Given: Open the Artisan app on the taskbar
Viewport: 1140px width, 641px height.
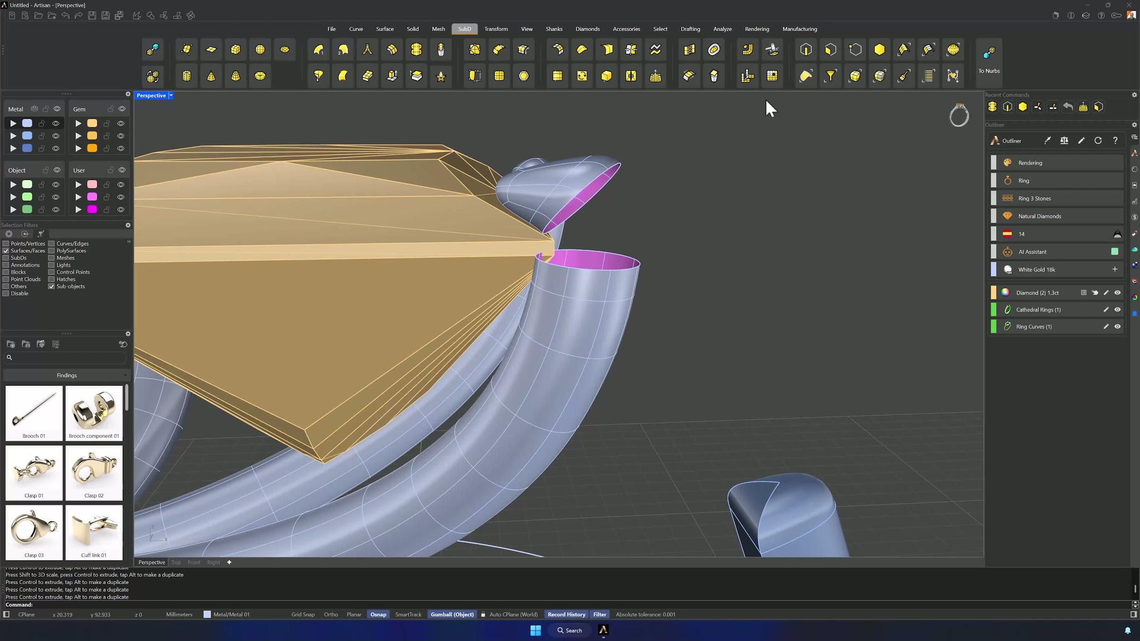Looking at the screenshot, I should [603, 630].
